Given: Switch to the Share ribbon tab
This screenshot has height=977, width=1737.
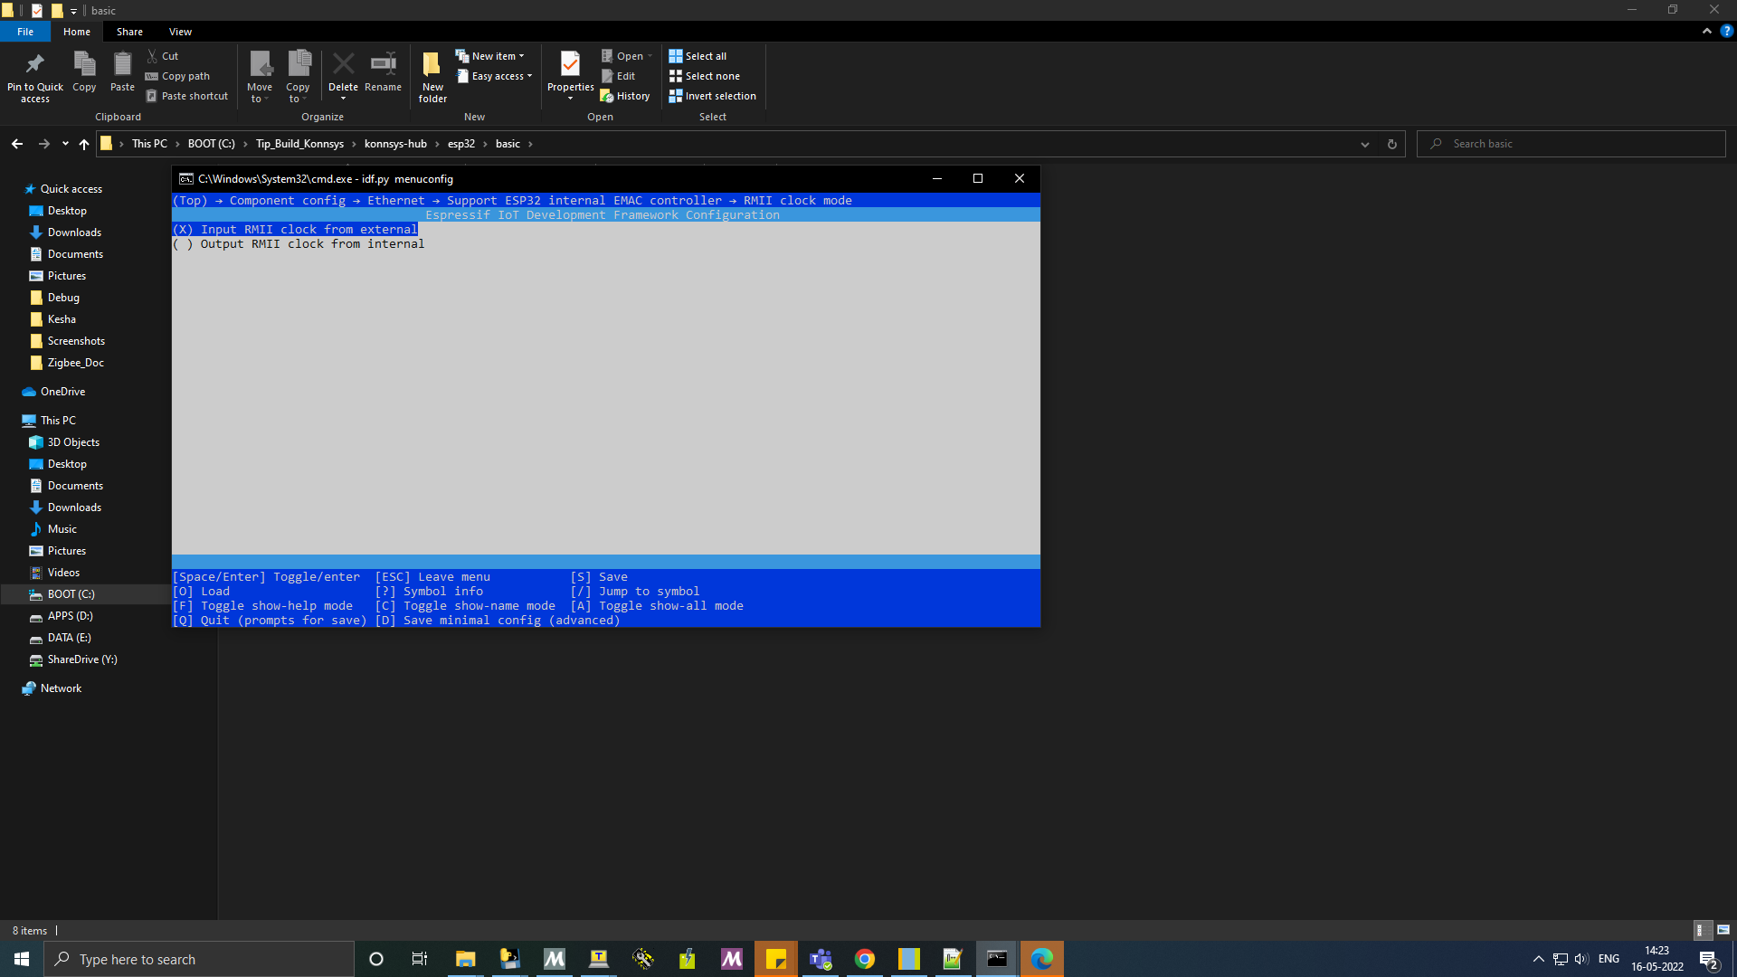Looking at the screenshot, I should (129, 32).
